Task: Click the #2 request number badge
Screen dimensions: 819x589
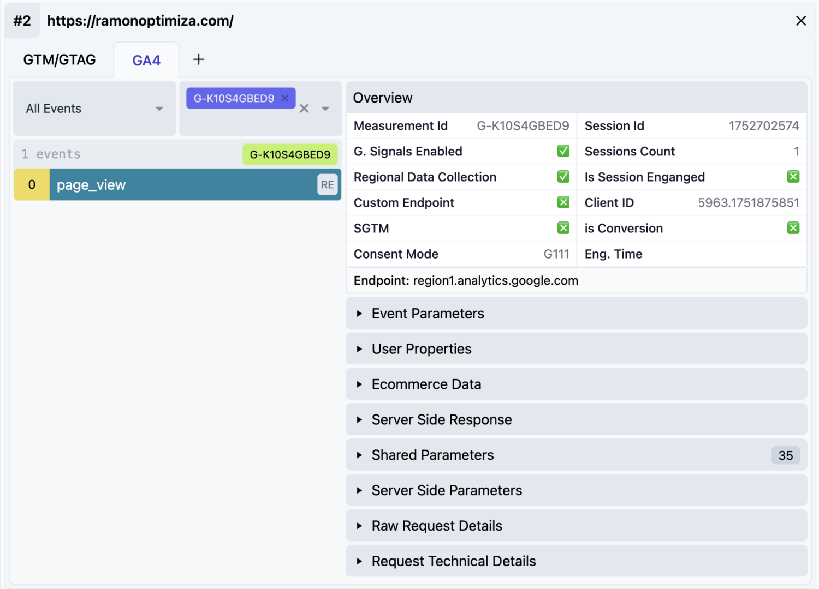Action: [22, 21]
